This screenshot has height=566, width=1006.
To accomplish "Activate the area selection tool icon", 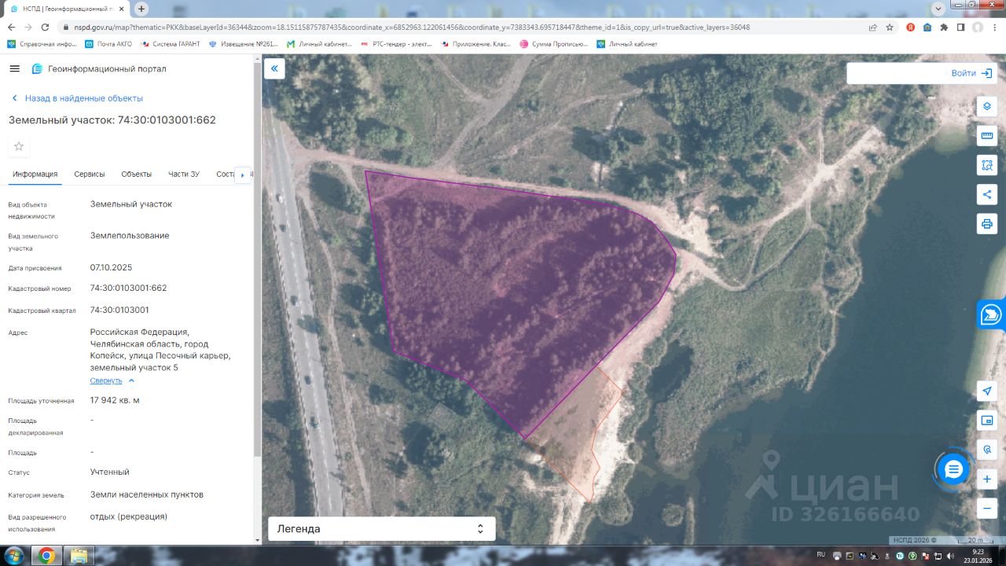I will pos(986,165).
